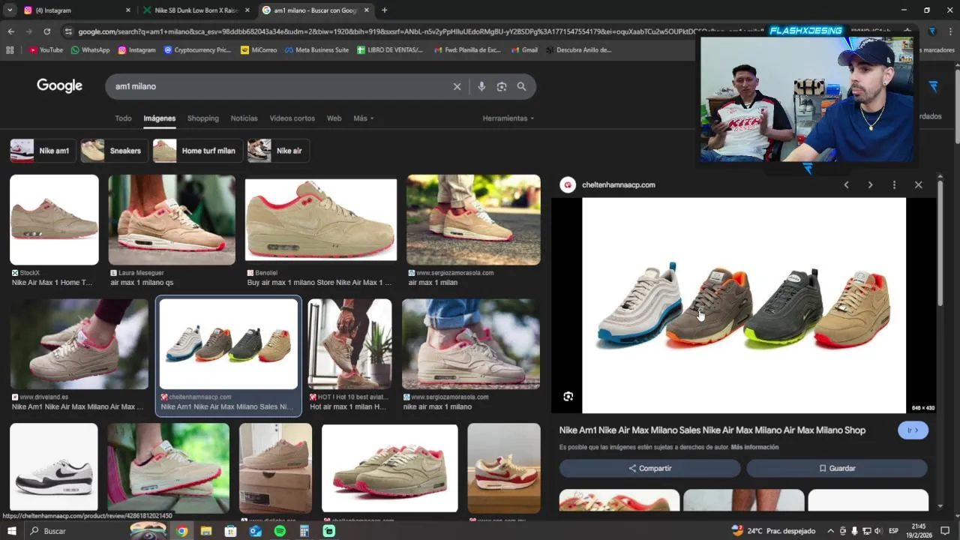This screenshot has width=960, height=540.
Task: Open WhatsApp bookmark
Action: [90, 50]
